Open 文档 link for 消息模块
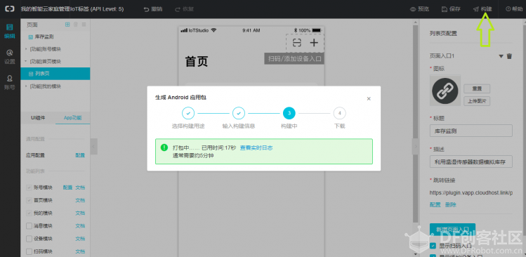Image resolution: width=526 pixels, height=257 pixels. (80, 226)
